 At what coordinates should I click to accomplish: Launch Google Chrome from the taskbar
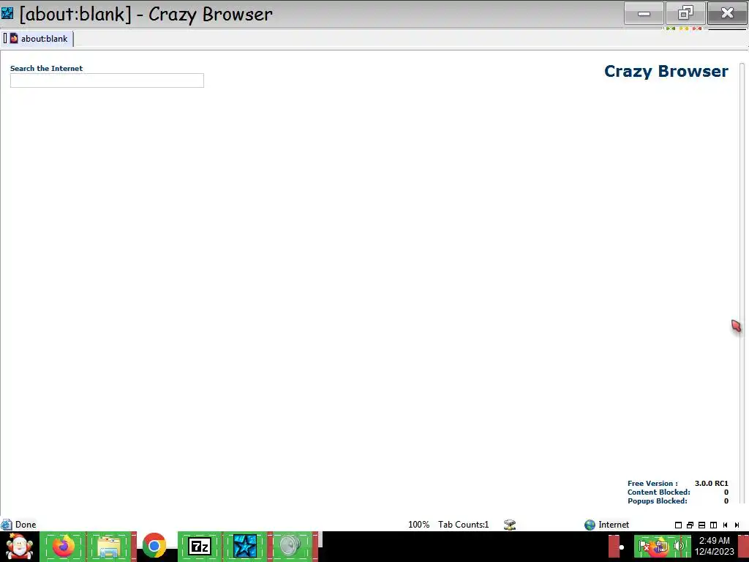point(154,546)
